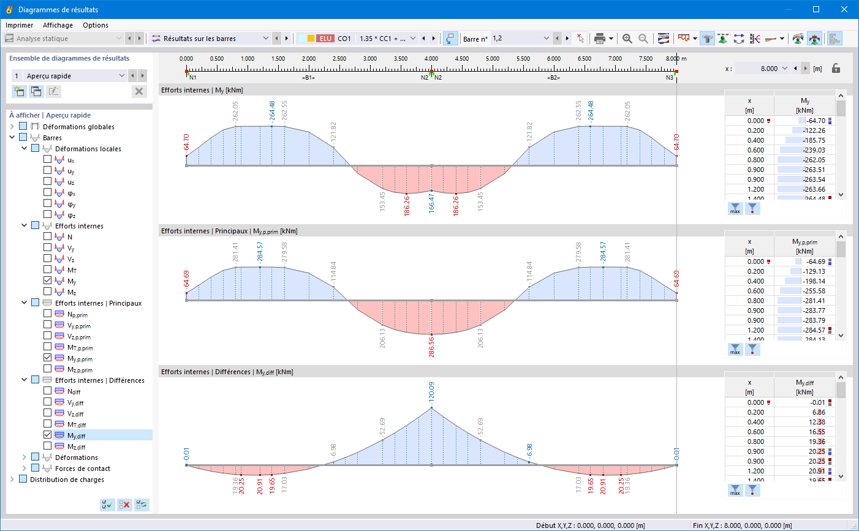This screenshot has width=859, height=531.
Task: Uncheck the My checkbox under Efforts internes
Action: click(x=48, y=281)
